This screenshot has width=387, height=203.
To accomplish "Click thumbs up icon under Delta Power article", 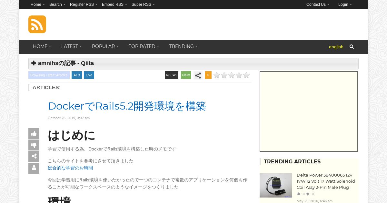I will [x=299, y=194].
